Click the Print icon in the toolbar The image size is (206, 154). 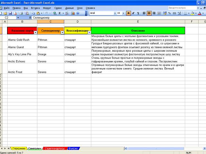tap(21, 13)
